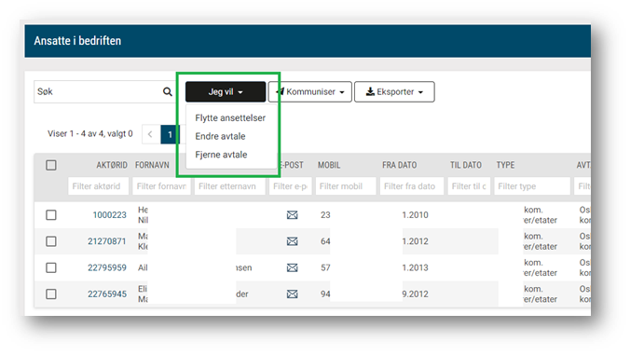Sort by FRA DATO column header
630x355 pixels.
coord(400,165)
